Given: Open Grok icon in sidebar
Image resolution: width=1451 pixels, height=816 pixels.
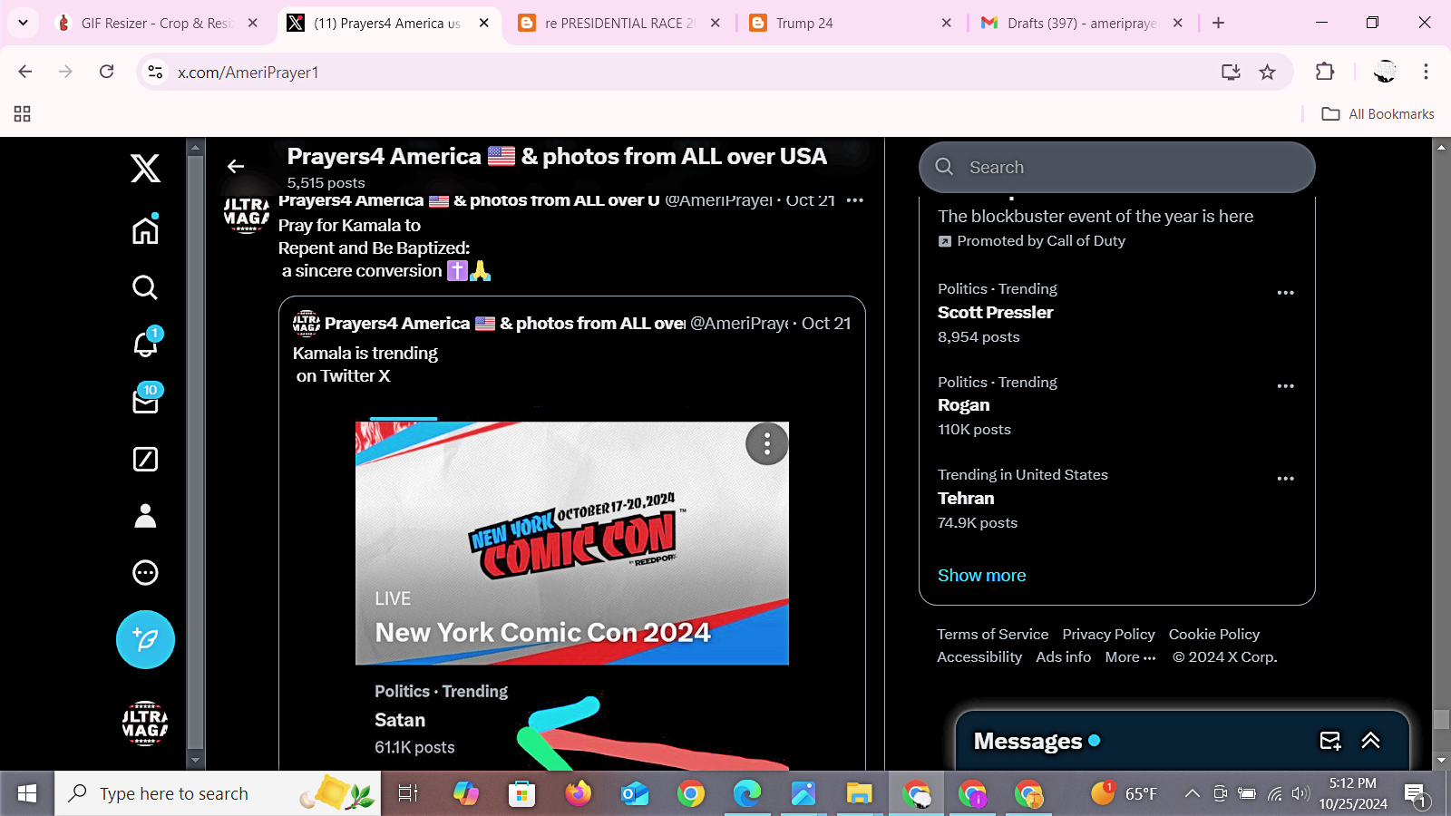Looking at the screenshot, I should pyautogui.click(x=145, y=460).
